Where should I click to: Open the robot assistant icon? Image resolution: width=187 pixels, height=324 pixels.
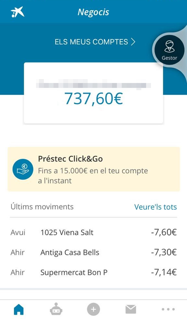[56, 309]
